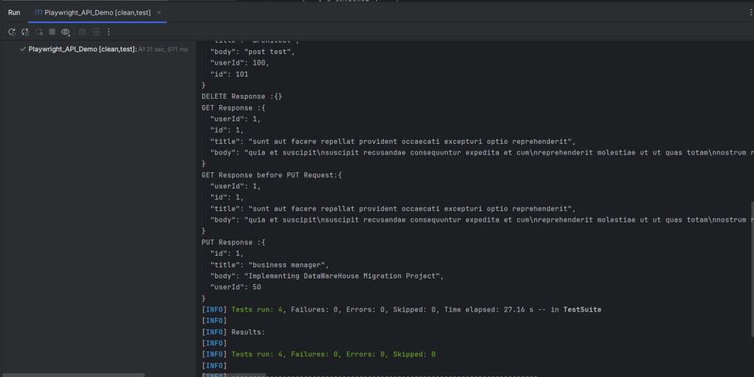Viewport: 754px width, 377px height.
Task: Open the three-dot more actions menu
Action: pos(109,32)
